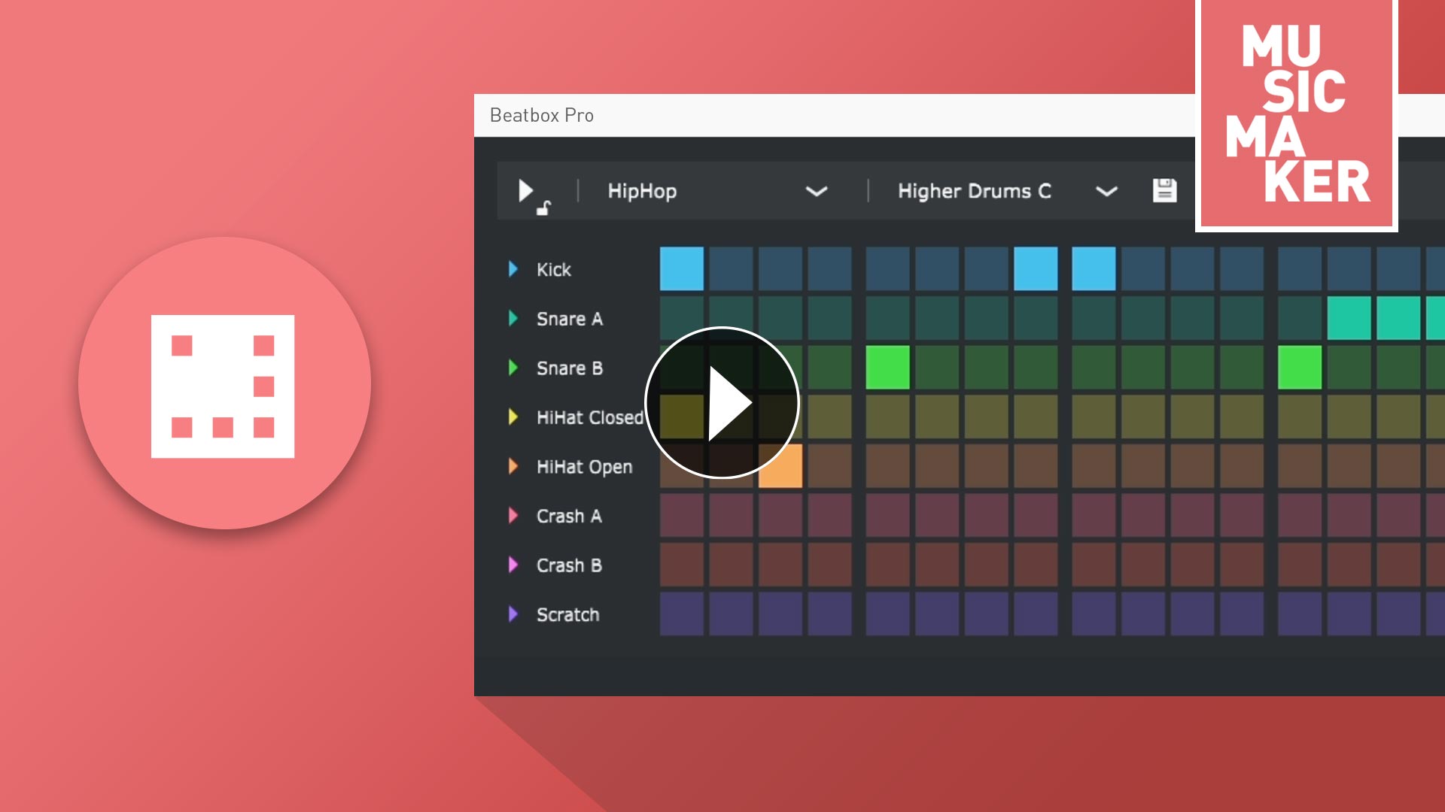Image resolution: width=1445 pixels, height=812 pixels.
Task: Enable the first Crash B step
Action: coord(682,565)
